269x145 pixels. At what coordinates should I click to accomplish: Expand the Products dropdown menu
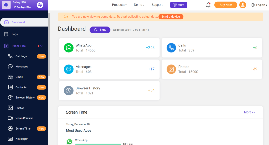pos(120,5)
